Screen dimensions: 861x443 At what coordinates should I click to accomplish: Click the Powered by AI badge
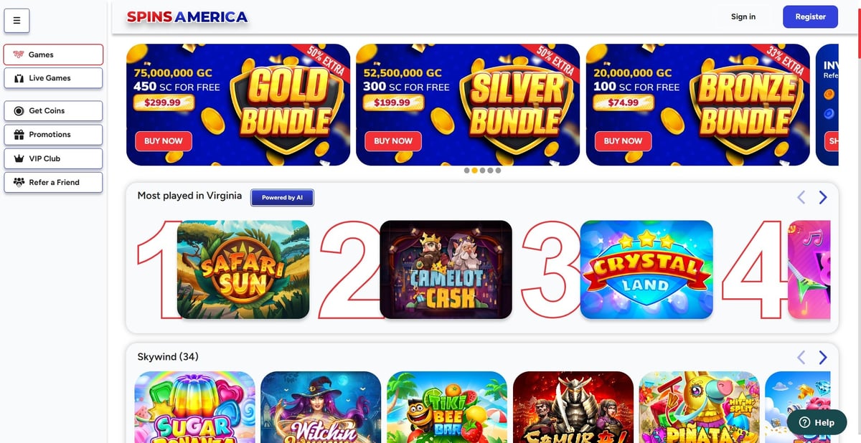coord(282,198)
